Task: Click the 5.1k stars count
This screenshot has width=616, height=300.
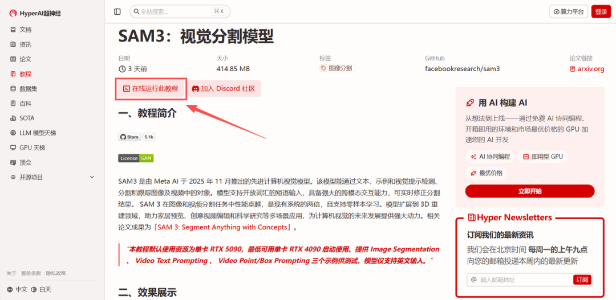Action: click(x=149, y=137)
